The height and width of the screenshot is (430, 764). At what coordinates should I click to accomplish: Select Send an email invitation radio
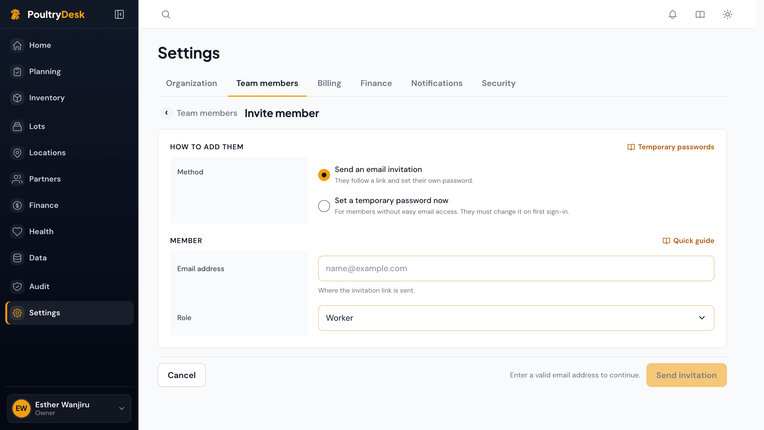(324, 175)
